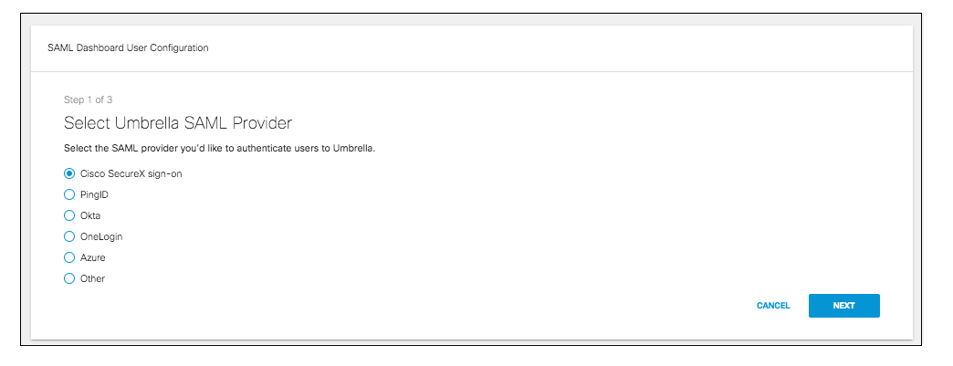The width and height of the screenshot is (953, 366).
Task: Click the CANCEL link
Action: point(773,306)
